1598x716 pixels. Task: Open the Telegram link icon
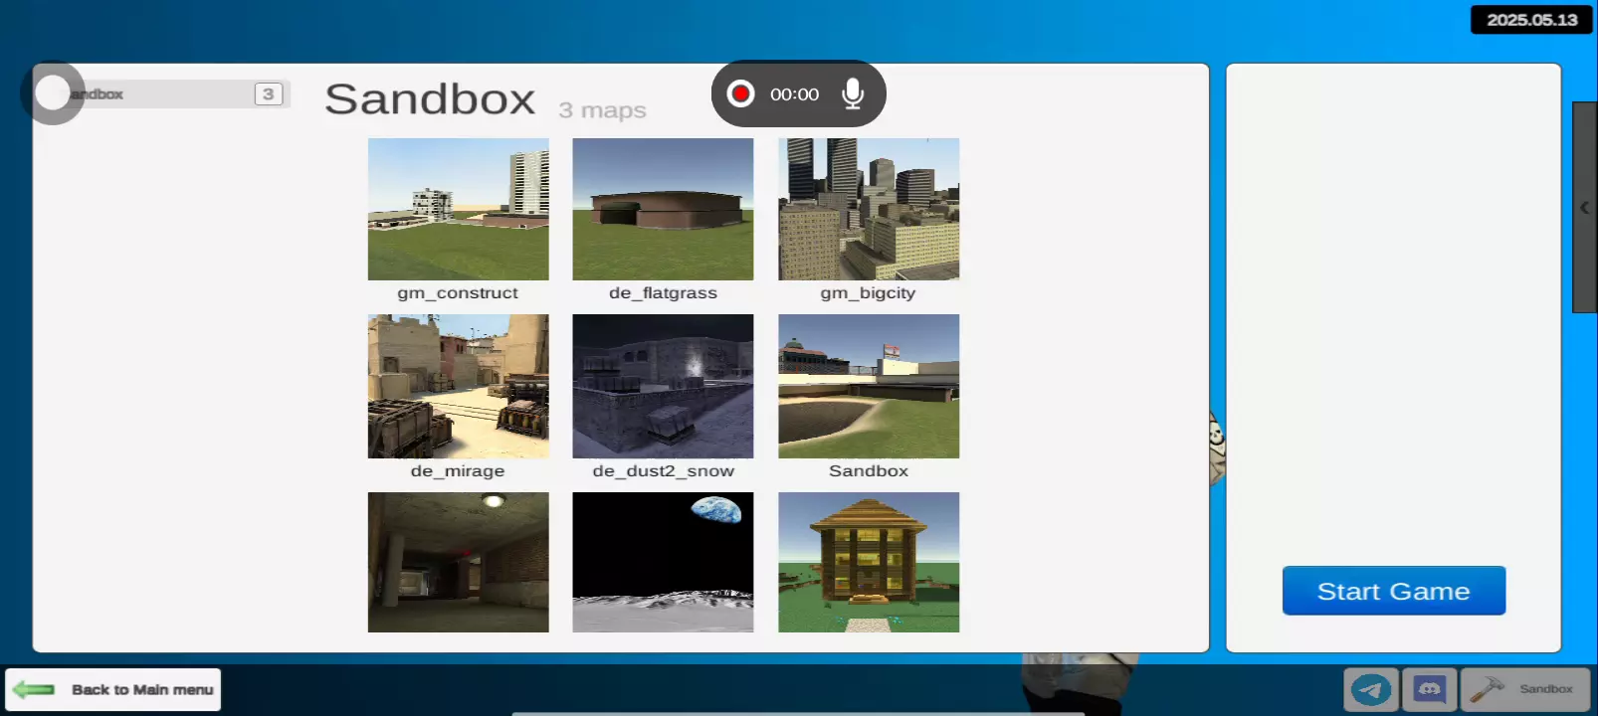(x=1371, y=689)
